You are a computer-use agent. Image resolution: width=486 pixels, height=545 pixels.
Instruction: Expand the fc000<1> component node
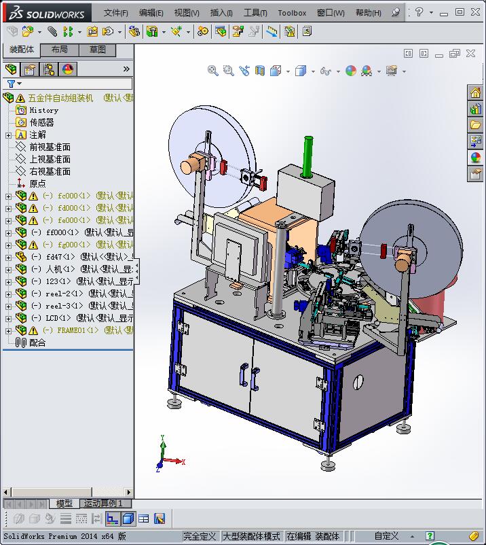point(8,196)
